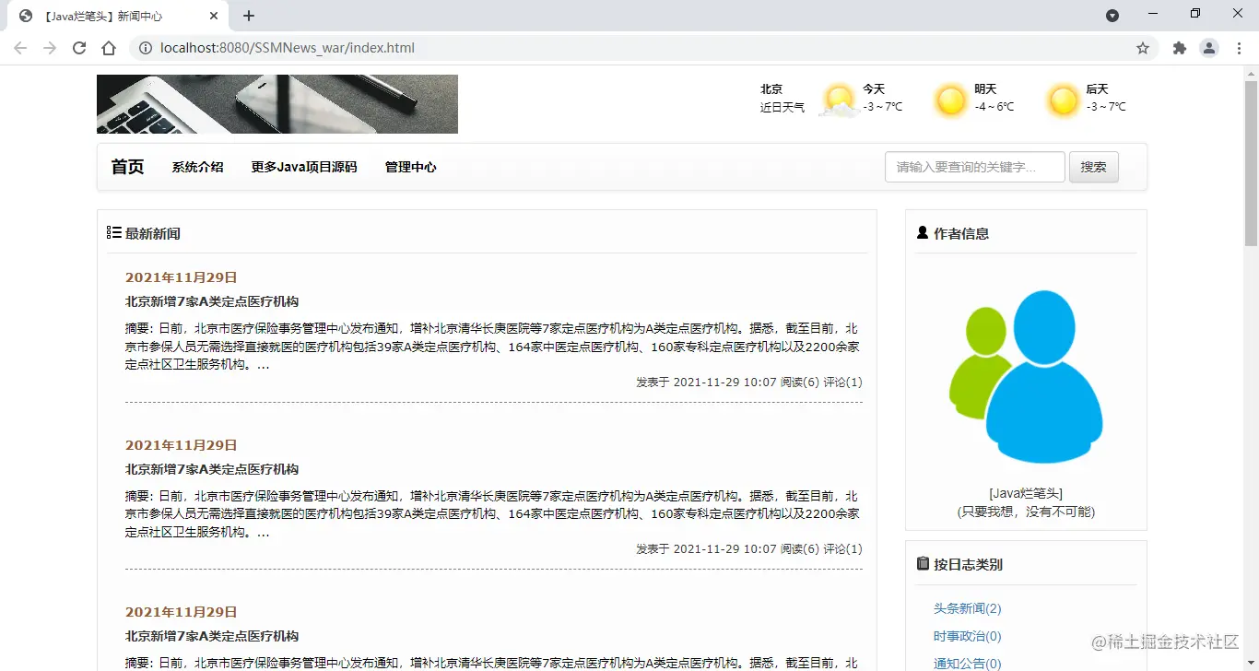This screenshot has height=671, width=1259.
Task: Select the 系统介绍 menu item
Action: [x=197, y=167]
